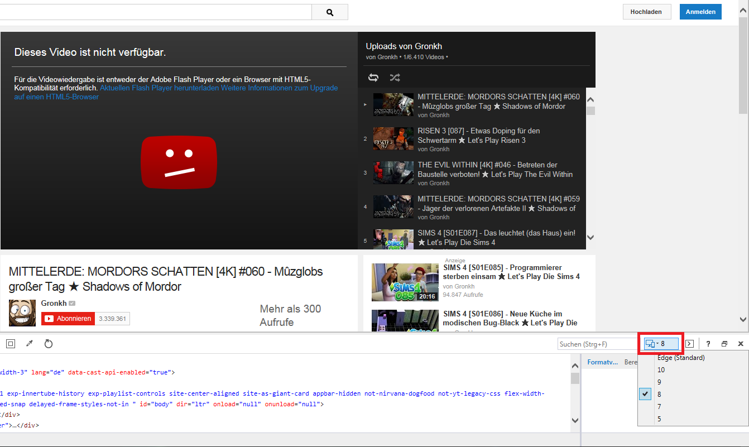The height and width of the screenshot is (447, 749).
Task: Click the Hochladen button
Action: [646, 12]
